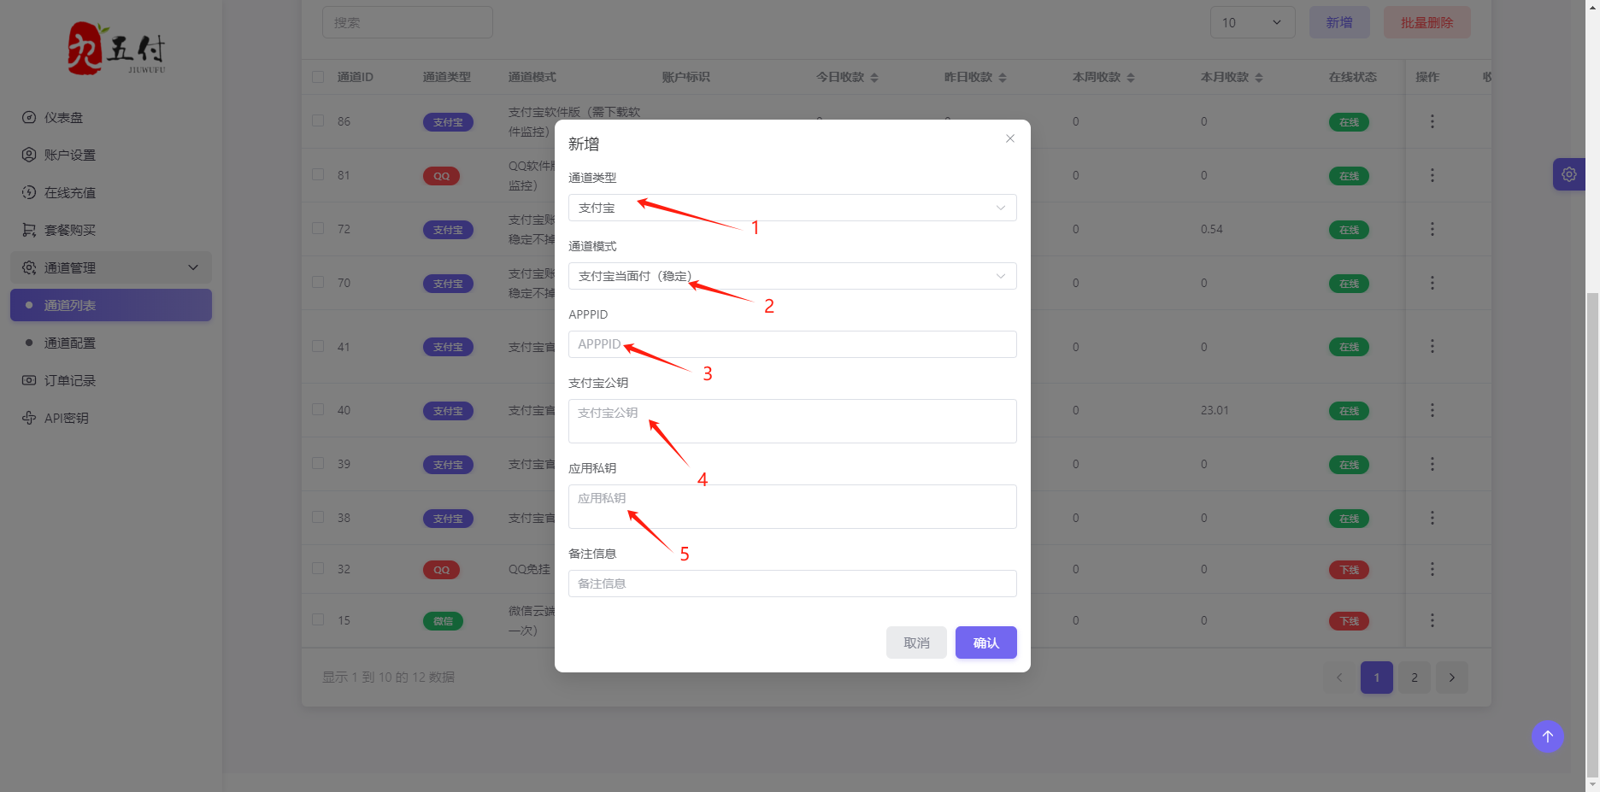Click the 新增 button in toolbar
1600x792 pixels.
[x=1339, y=22]
